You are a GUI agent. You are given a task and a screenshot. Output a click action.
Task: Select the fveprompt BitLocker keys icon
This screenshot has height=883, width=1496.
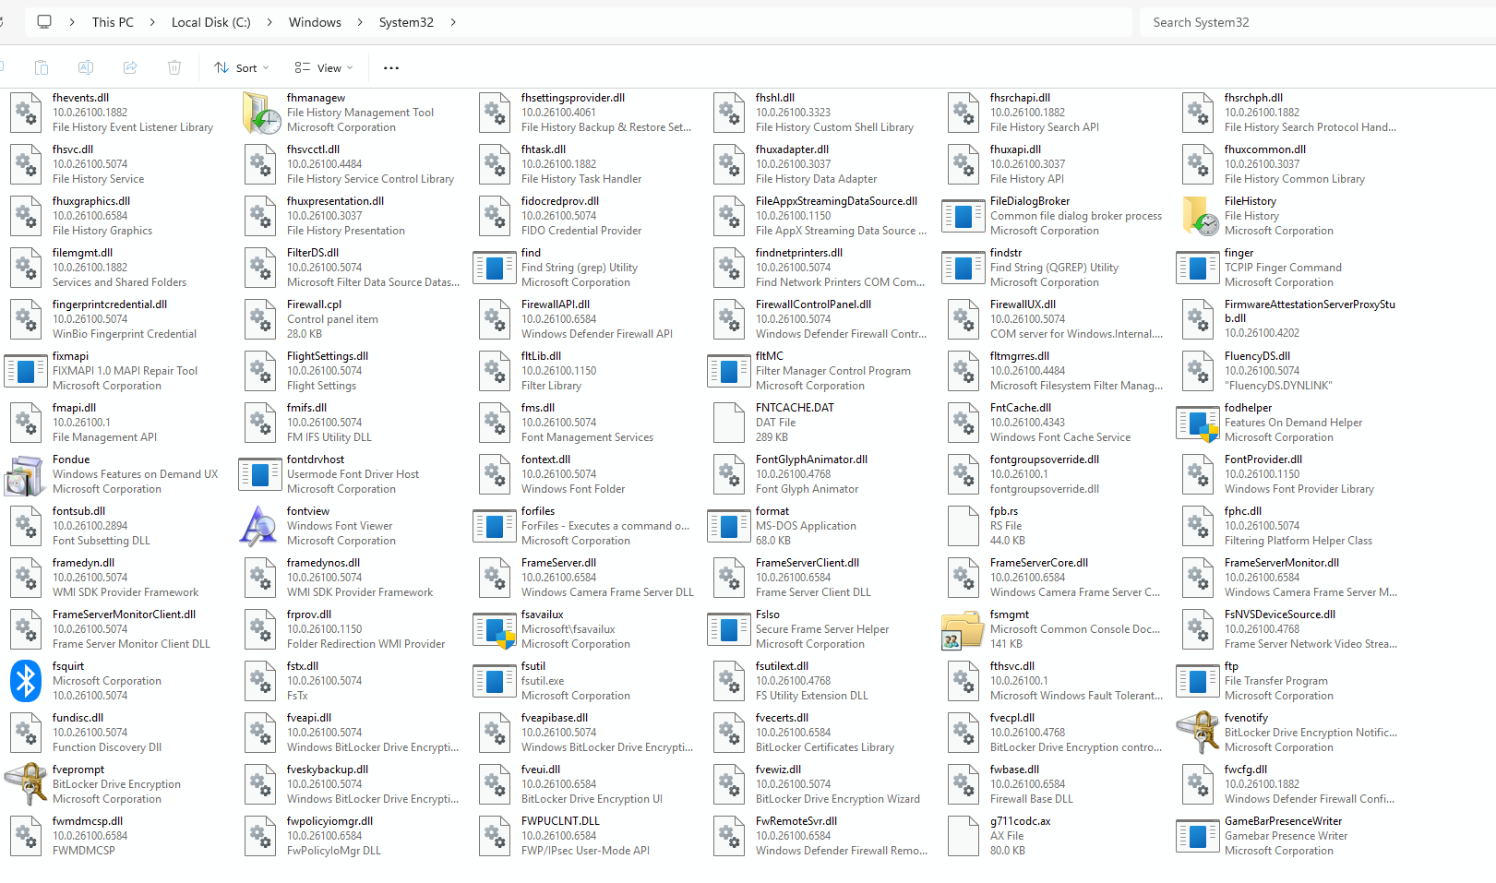pyautogui.click(x=26, y=784)
